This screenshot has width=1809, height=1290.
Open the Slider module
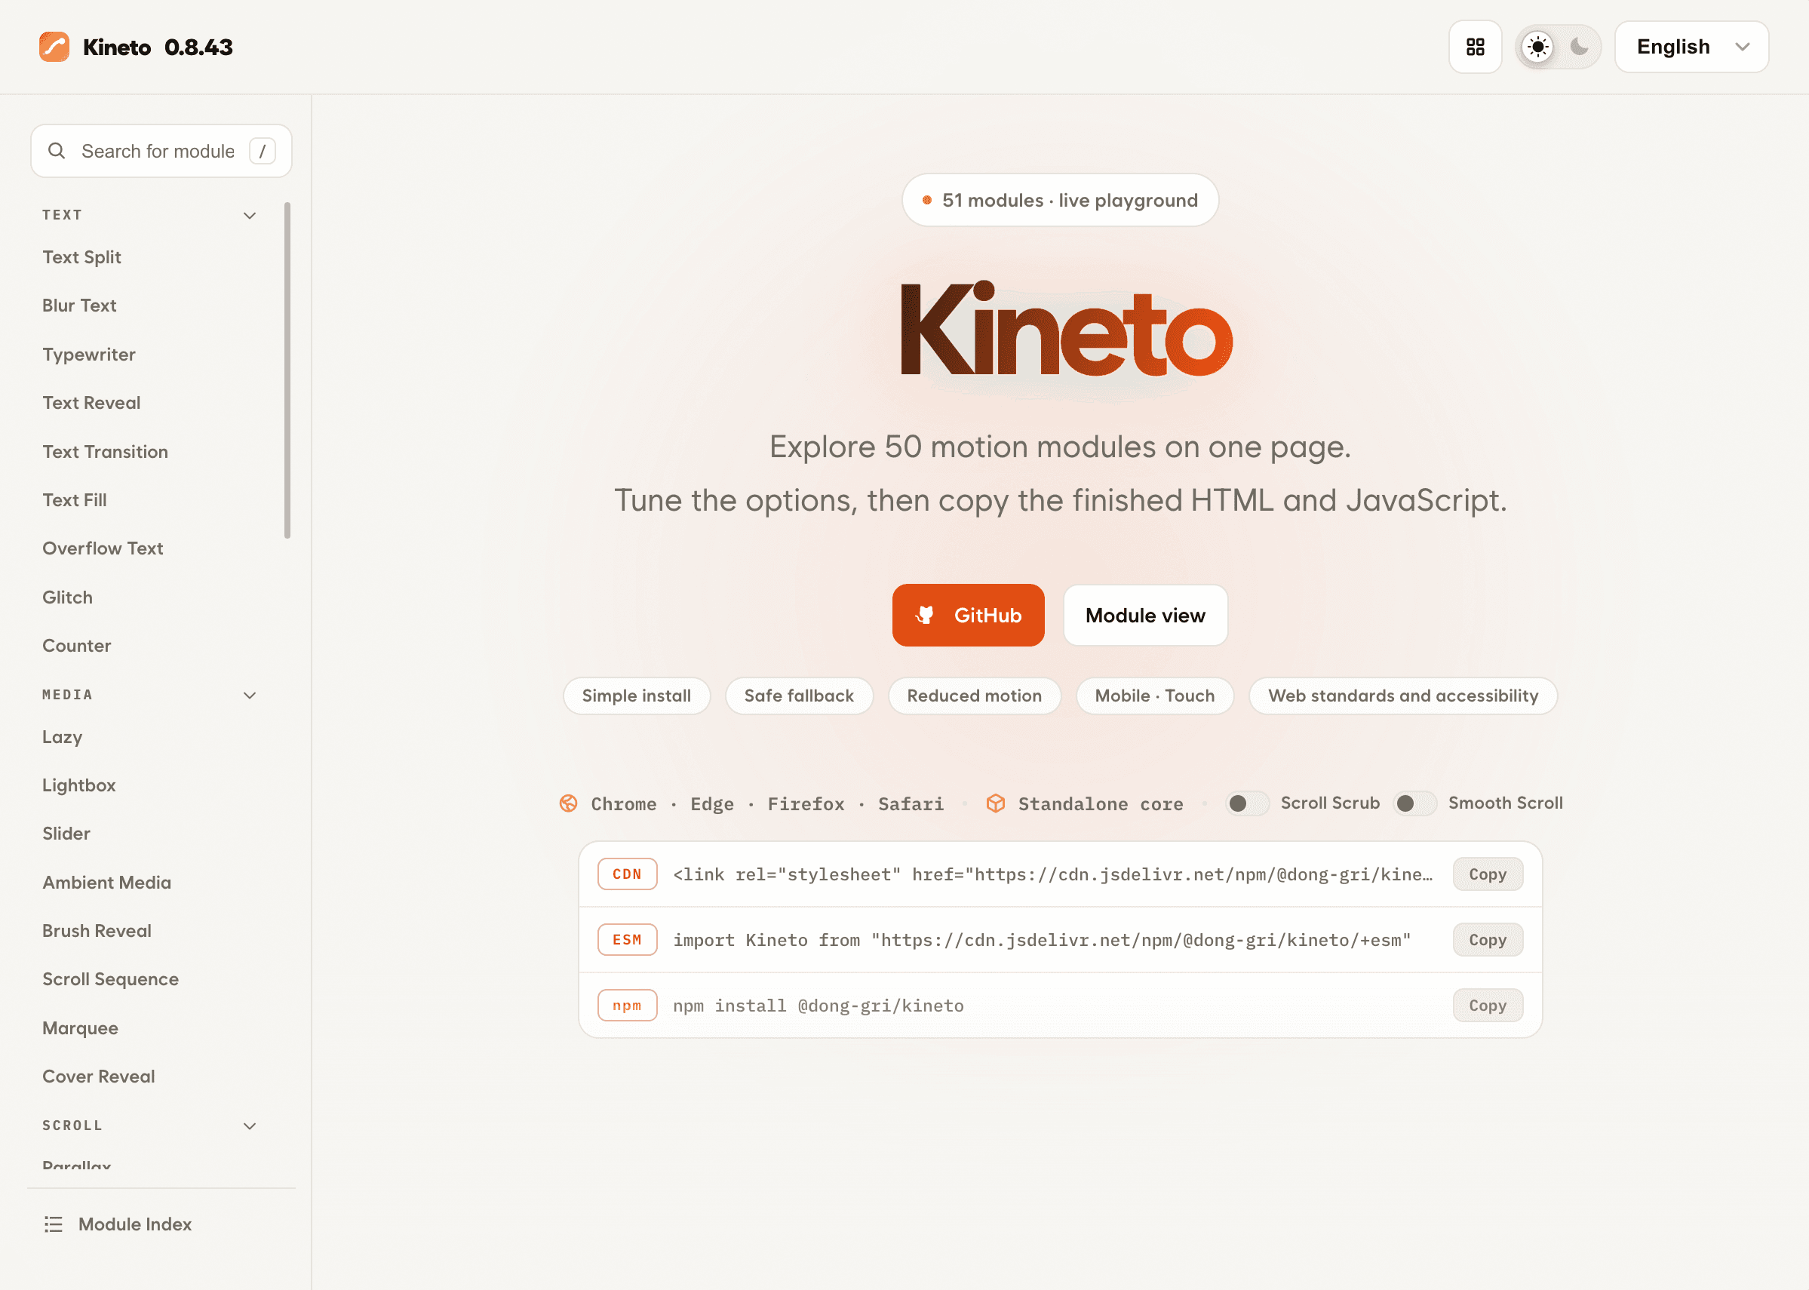pos(66,834)
